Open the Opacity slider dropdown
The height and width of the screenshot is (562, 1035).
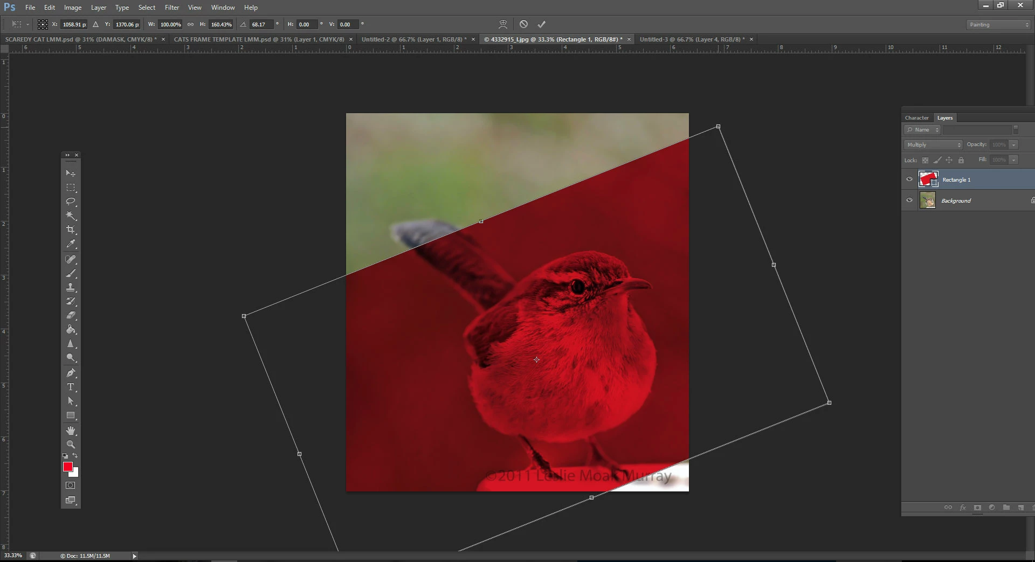1013,144
